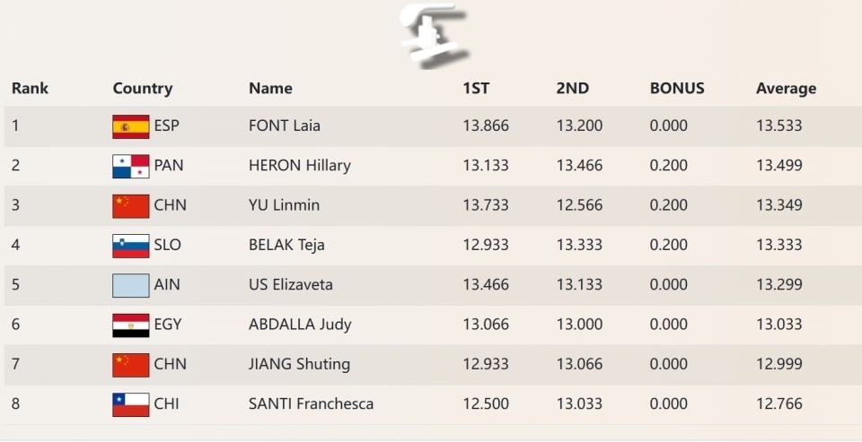
Task: Click the vault gymnast logo at top
Action: (x=433, y=34)
